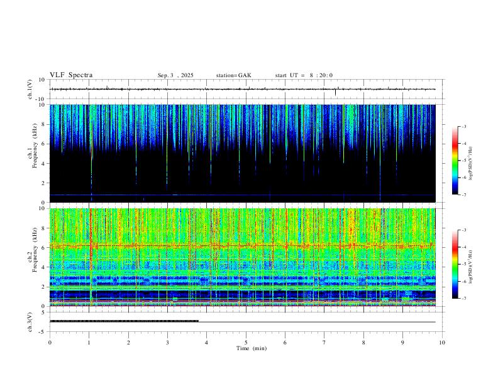
Task: Click time axis tick label "3"
Action: click(167, 343)
